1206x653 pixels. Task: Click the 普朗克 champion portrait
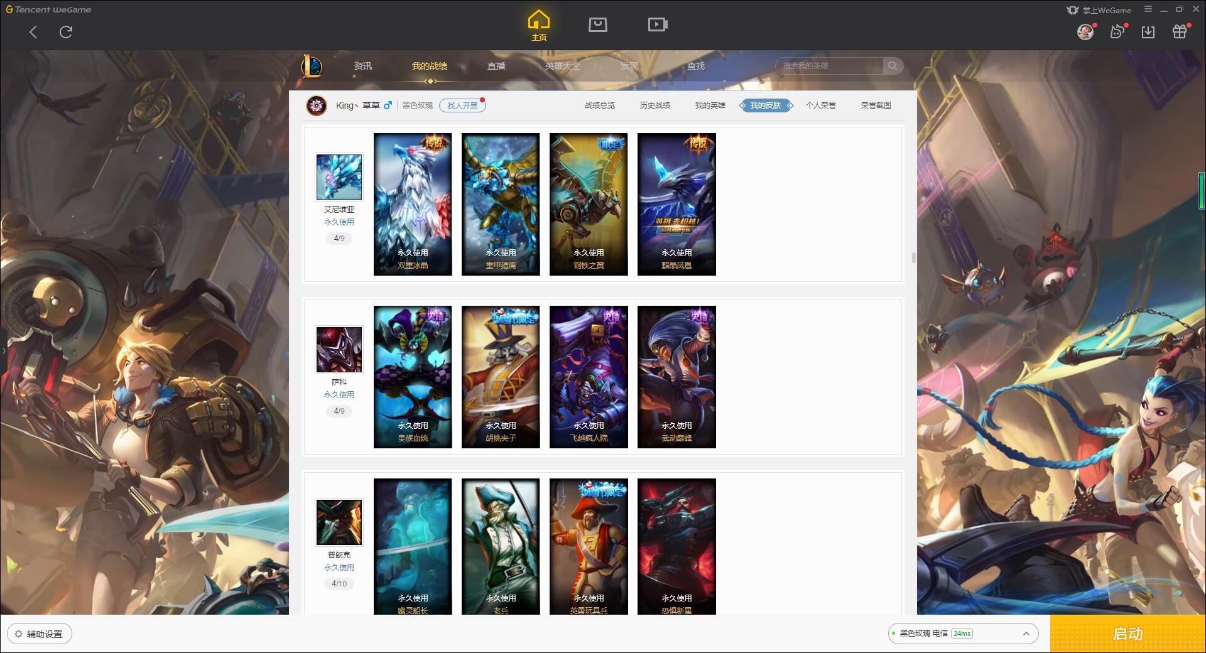point(339,522)
